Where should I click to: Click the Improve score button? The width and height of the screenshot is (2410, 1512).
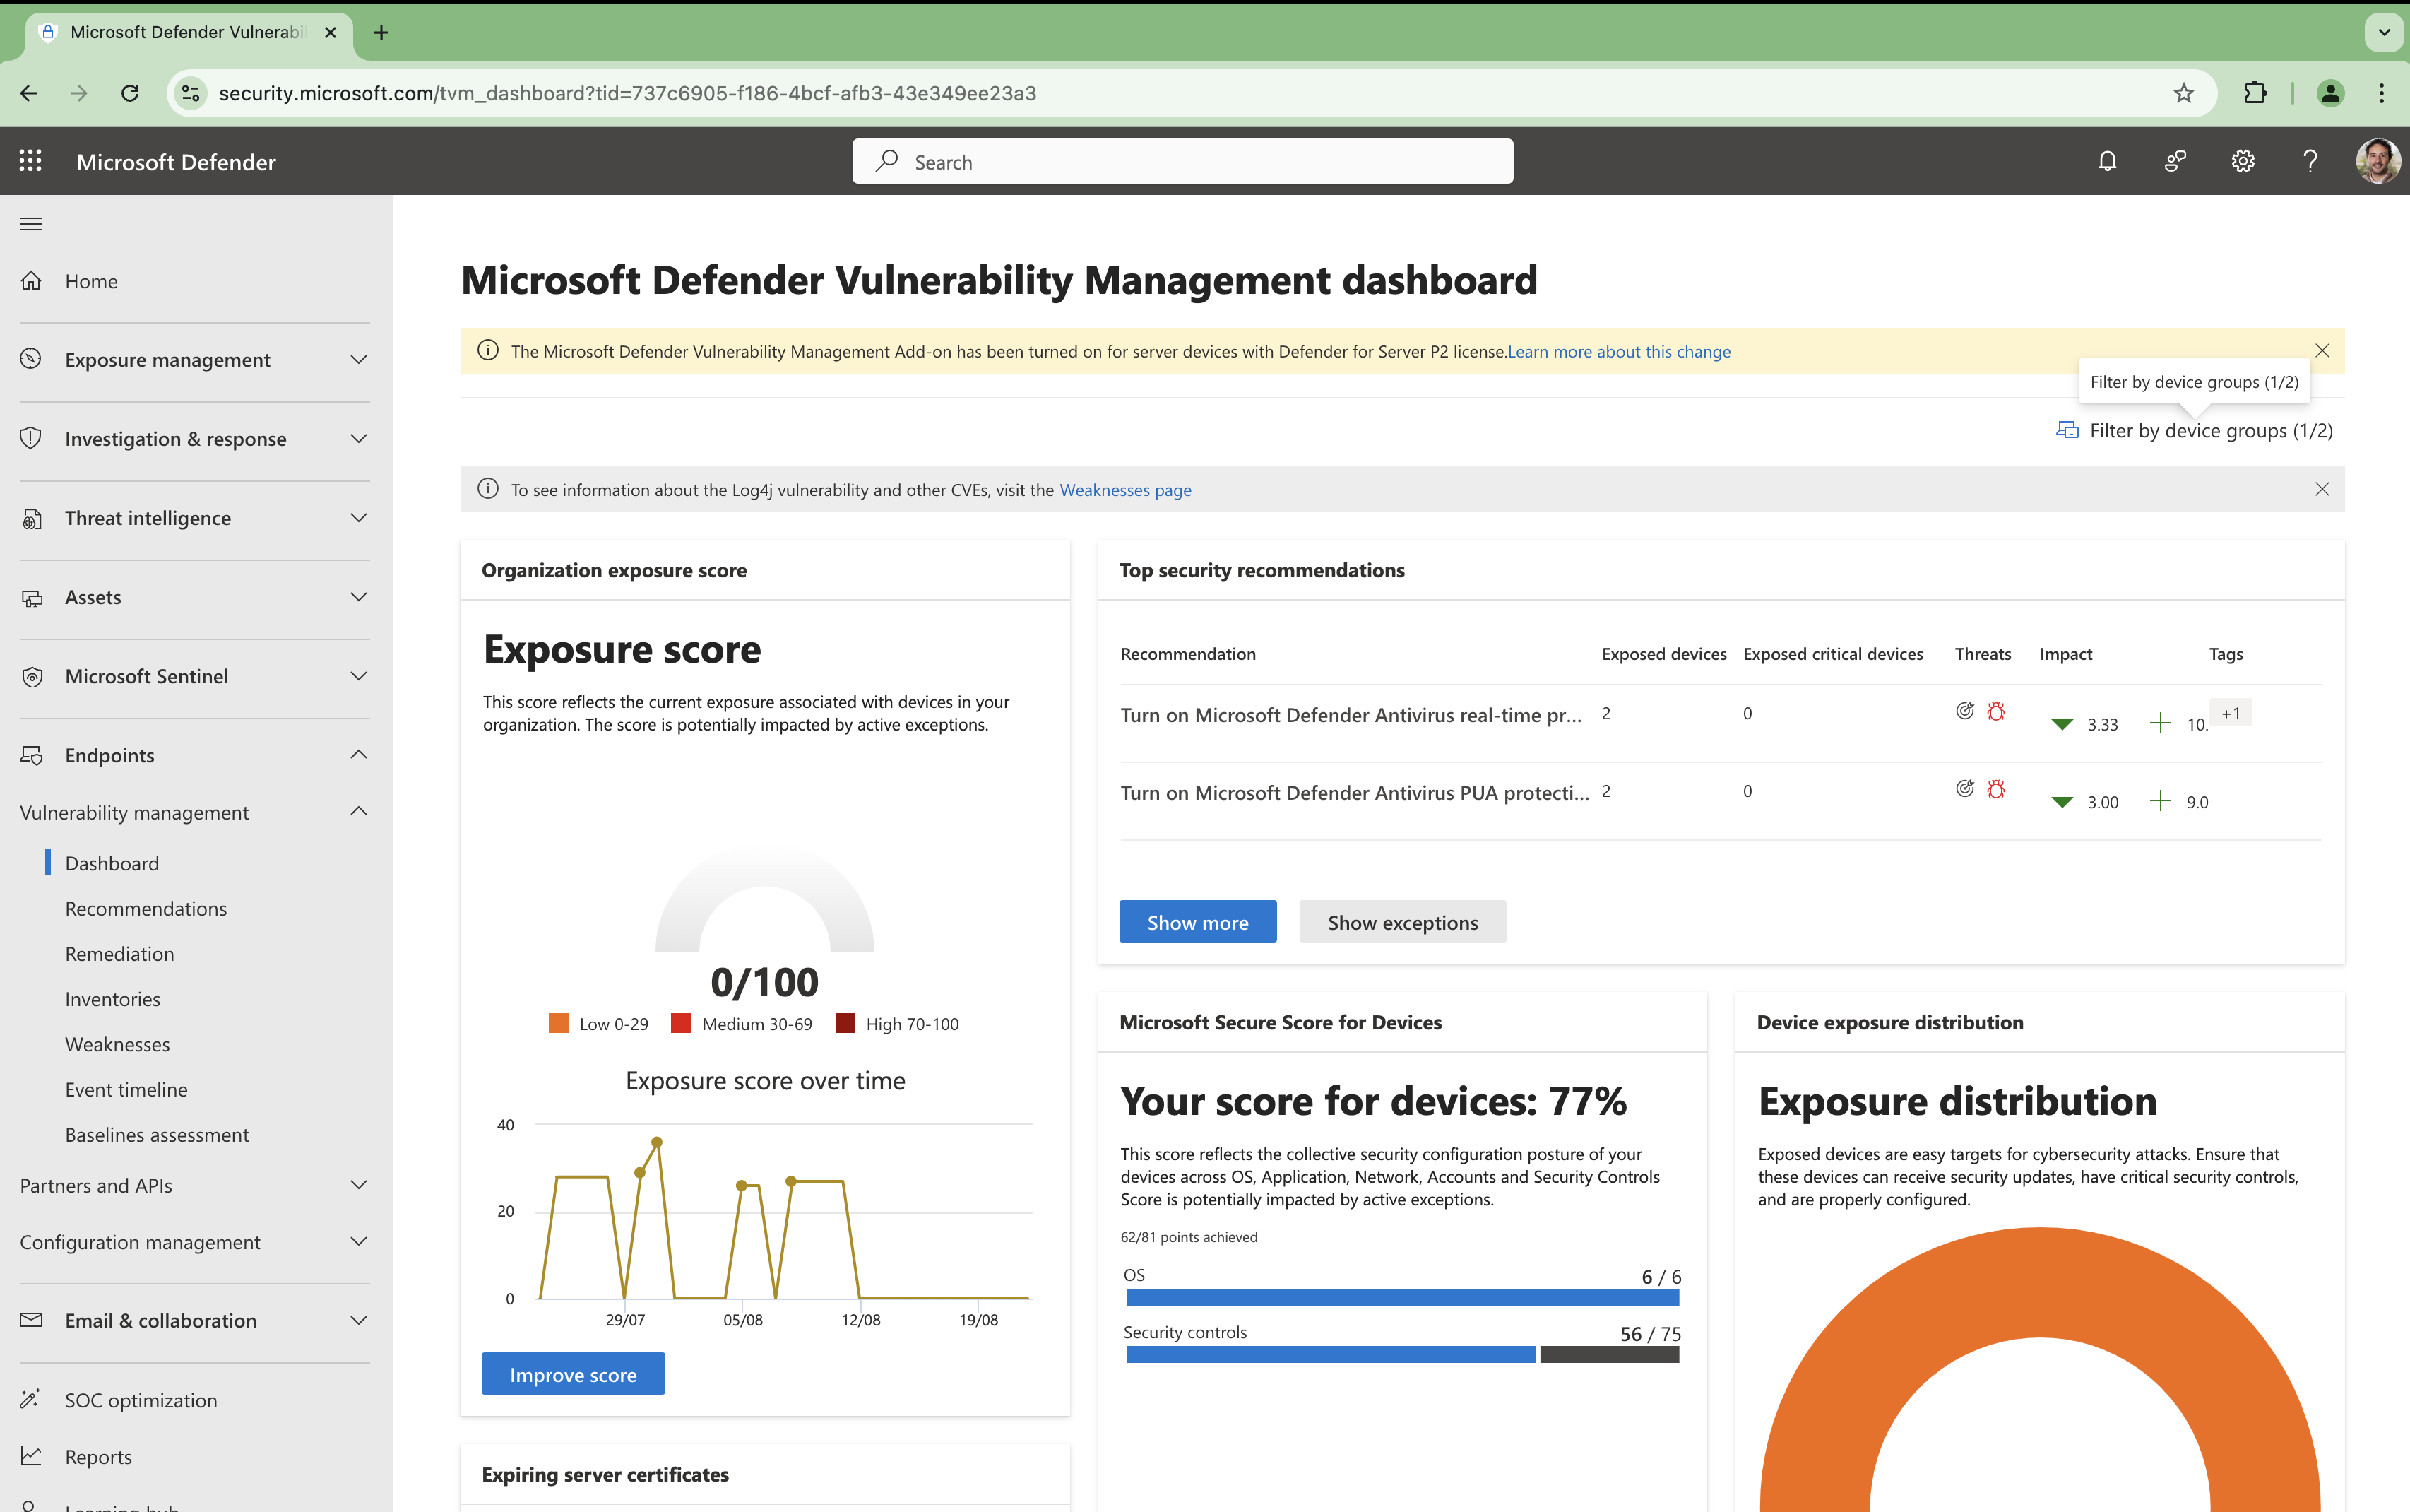click(573, 1374)
